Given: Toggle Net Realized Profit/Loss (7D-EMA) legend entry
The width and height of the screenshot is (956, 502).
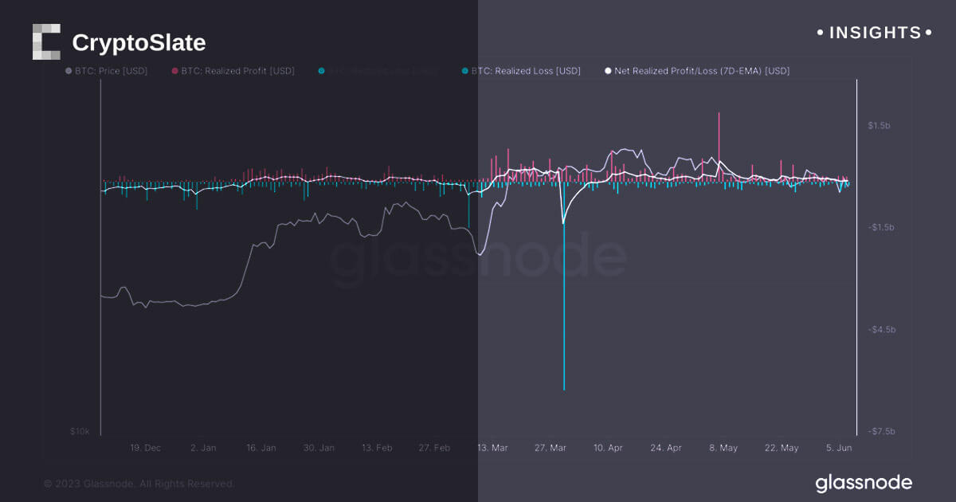Looking at the screenshot, I should (x=698, y=71).
